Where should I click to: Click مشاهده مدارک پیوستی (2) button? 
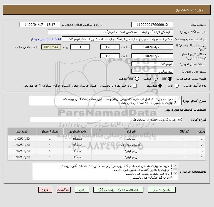118,190
